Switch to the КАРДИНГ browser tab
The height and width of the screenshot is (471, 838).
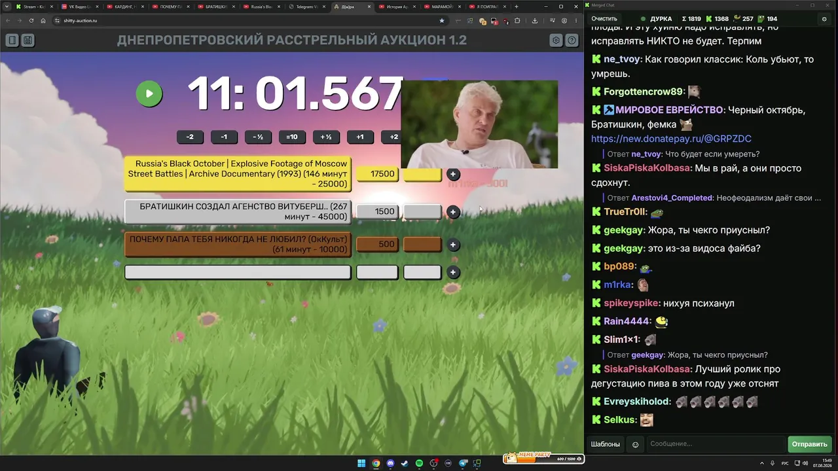point(124,7)
